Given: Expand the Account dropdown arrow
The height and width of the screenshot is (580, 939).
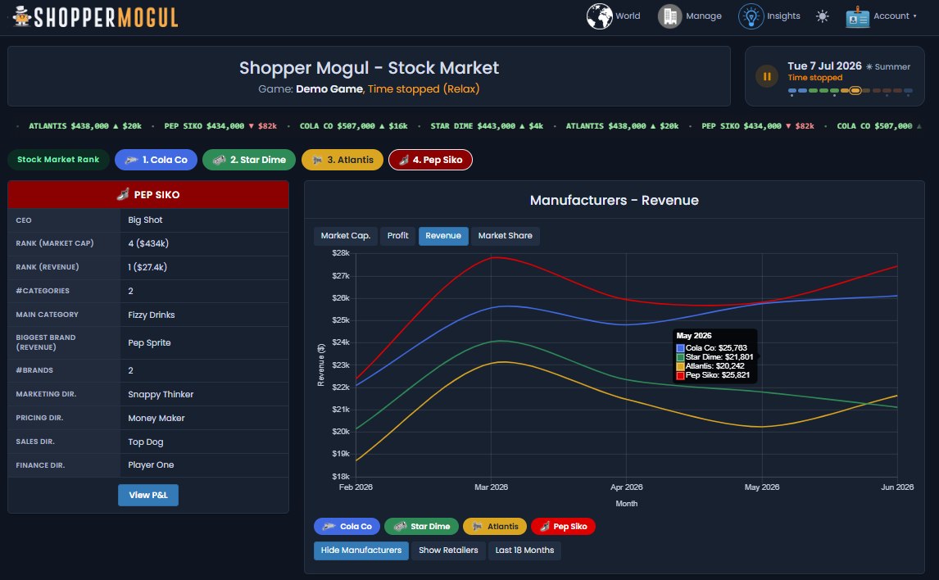Looking at the screenshot, I should (x=914, y=16).
